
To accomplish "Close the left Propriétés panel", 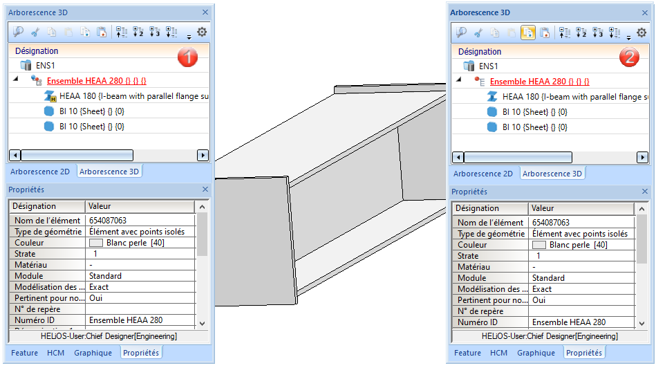I will [205, 190].
